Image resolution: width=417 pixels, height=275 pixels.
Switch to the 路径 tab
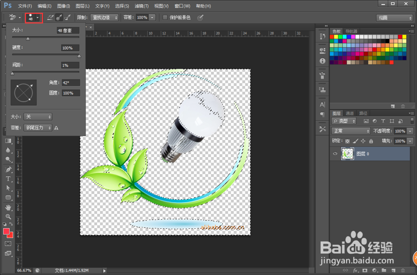click(363, 113)
